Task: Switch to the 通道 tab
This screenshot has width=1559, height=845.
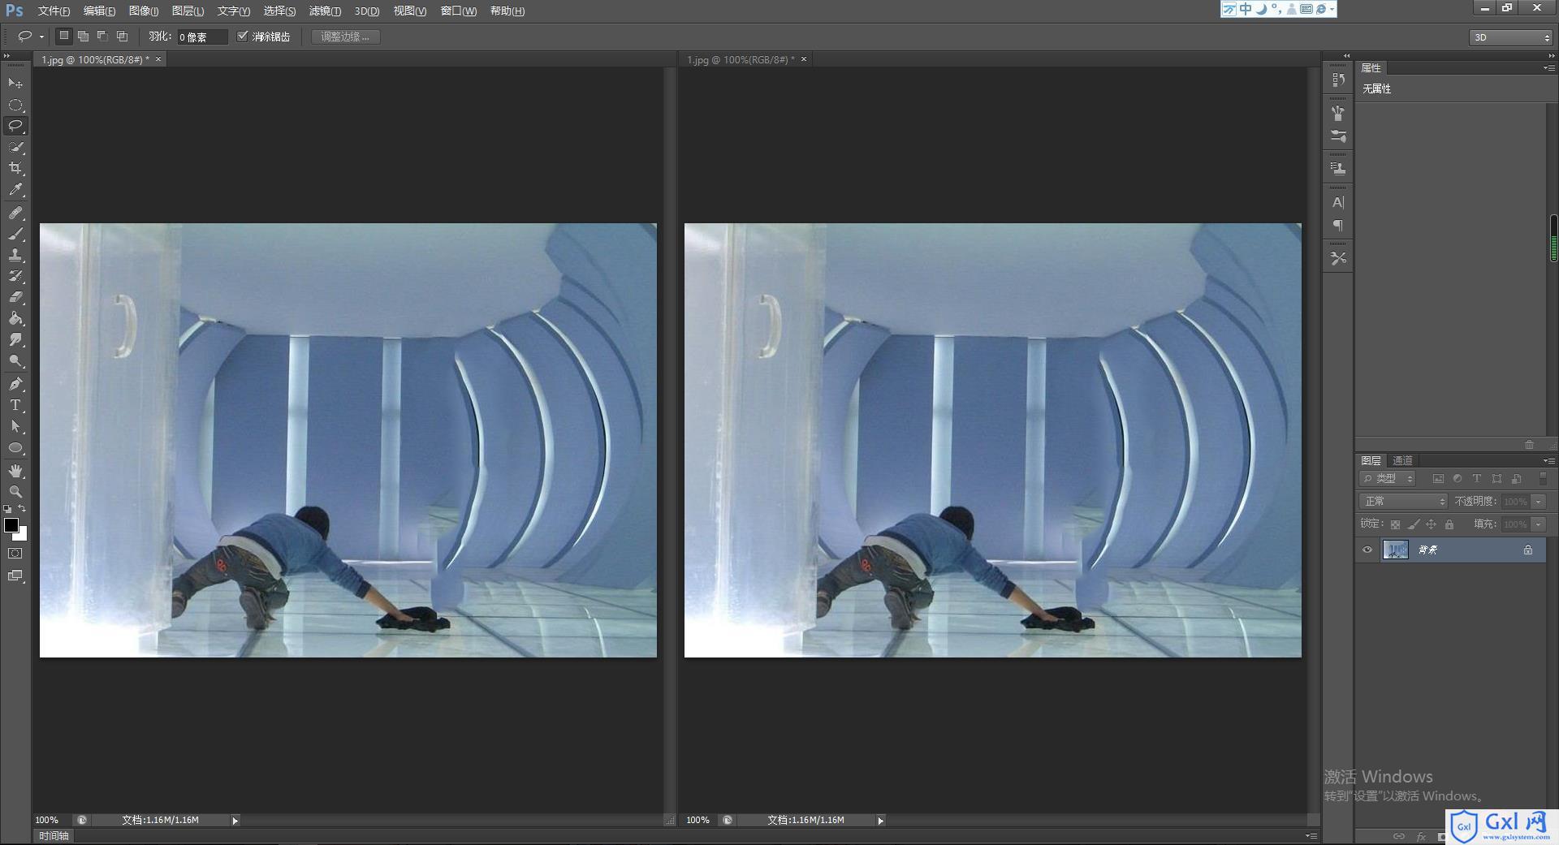Action: [1402, 460]
